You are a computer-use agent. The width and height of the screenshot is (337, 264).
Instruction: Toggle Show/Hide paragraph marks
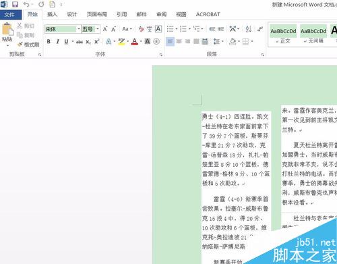(260, 29)
